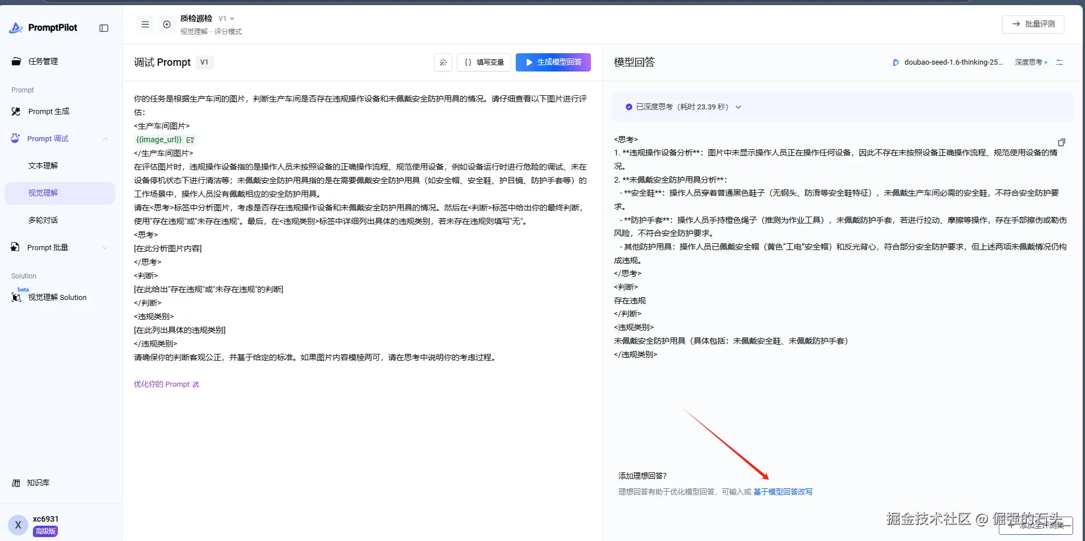
Task: Click the username xc6931
Action: [45, 519]
